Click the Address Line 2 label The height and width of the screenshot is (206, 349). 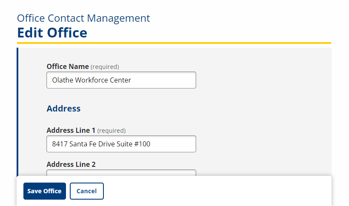(71, 164)
